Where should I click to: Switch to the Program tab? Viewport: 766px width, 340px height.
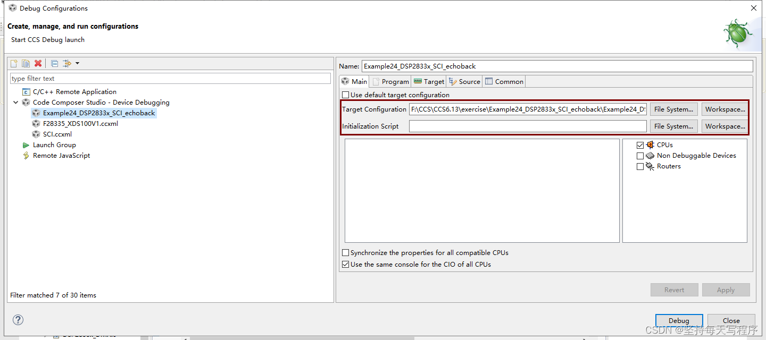pyautogui.click(x=390, y=81)
